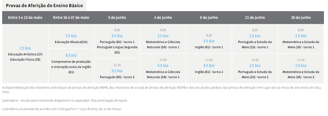The image size is (328, 116).
Task: Click the 'Despacho n.º 3232-B/2023' footnote line
Action: coord(62,109)
